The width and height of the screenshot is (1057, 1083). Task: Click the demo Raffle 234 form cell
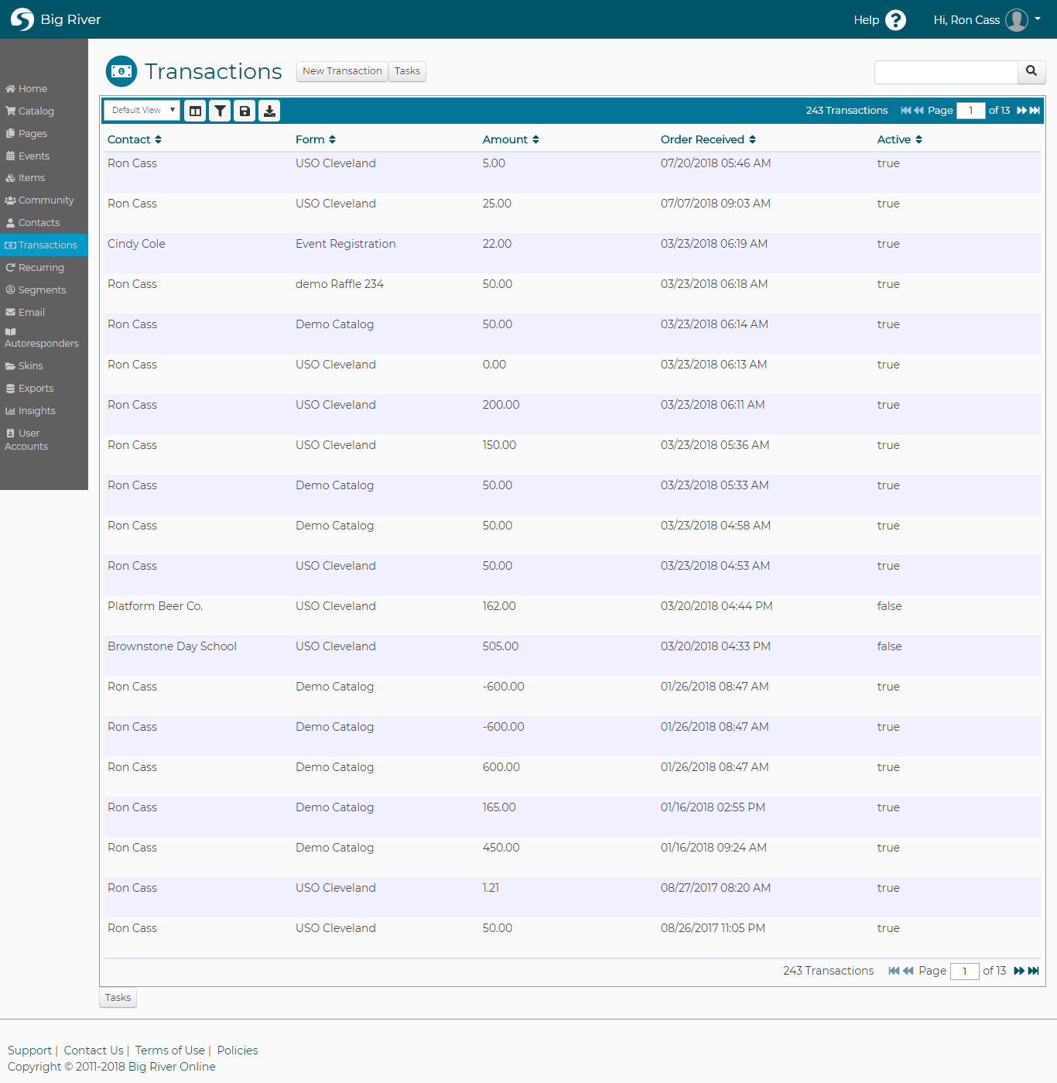pyautogui.click(x=340, y=284)
